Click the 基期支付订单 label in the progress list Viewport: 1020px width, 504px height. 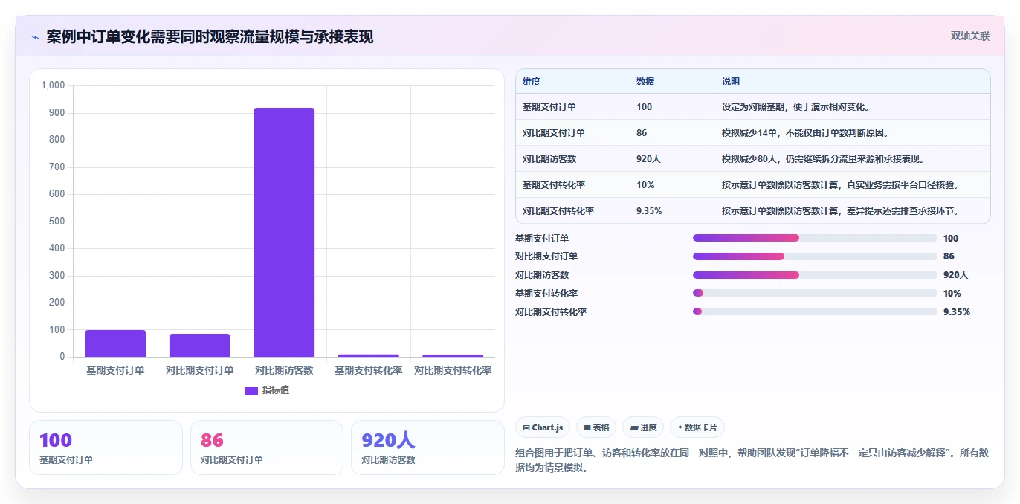542,238
